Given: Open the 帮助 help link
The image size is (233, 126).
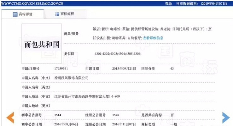Looking at the screenshot, I should [168, 3].
